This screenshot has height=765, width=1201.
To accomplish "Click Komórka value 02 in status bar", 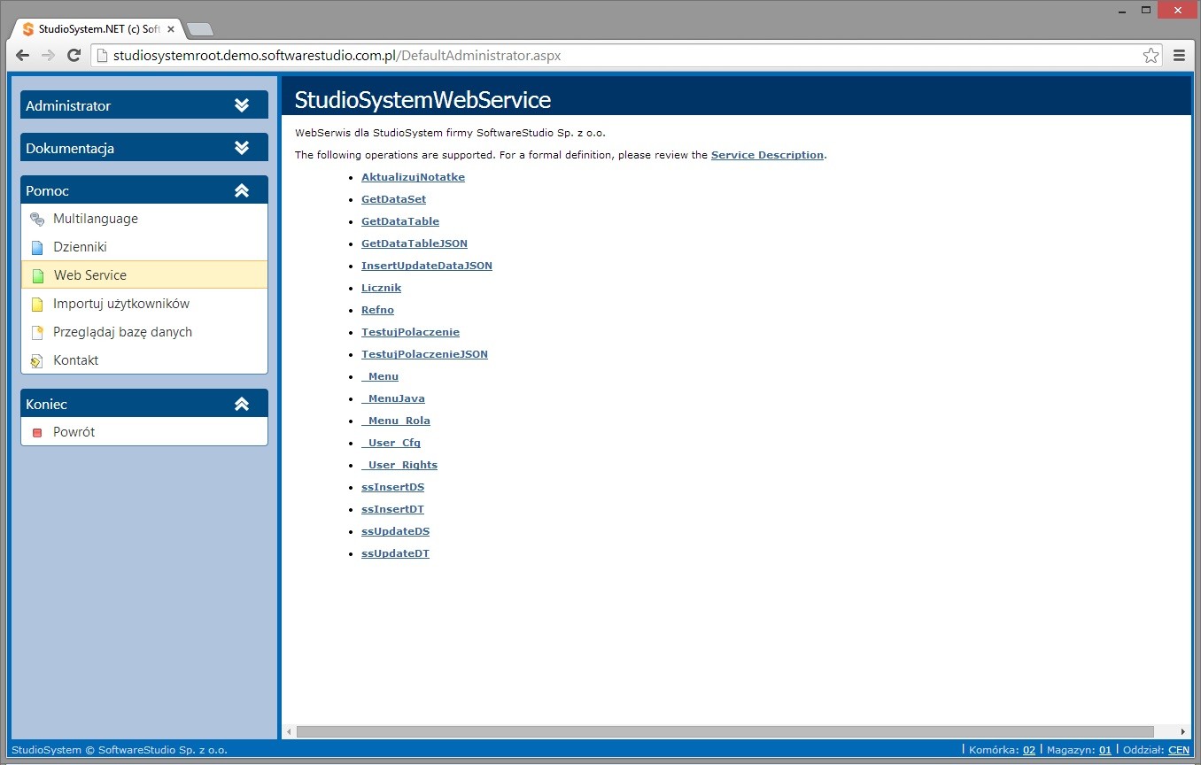I will [x=1029, y=750].
